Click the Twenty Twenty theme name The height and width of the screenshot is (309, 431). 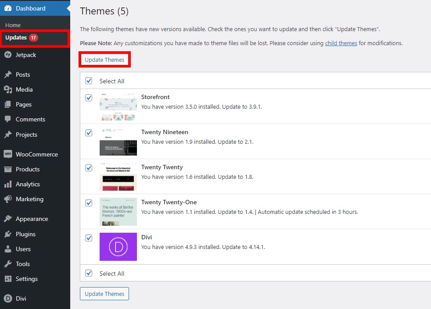[x=162, y=167]
